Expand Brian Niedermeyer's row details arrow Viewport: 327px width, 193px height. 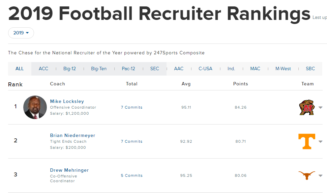tap(320, 142)
